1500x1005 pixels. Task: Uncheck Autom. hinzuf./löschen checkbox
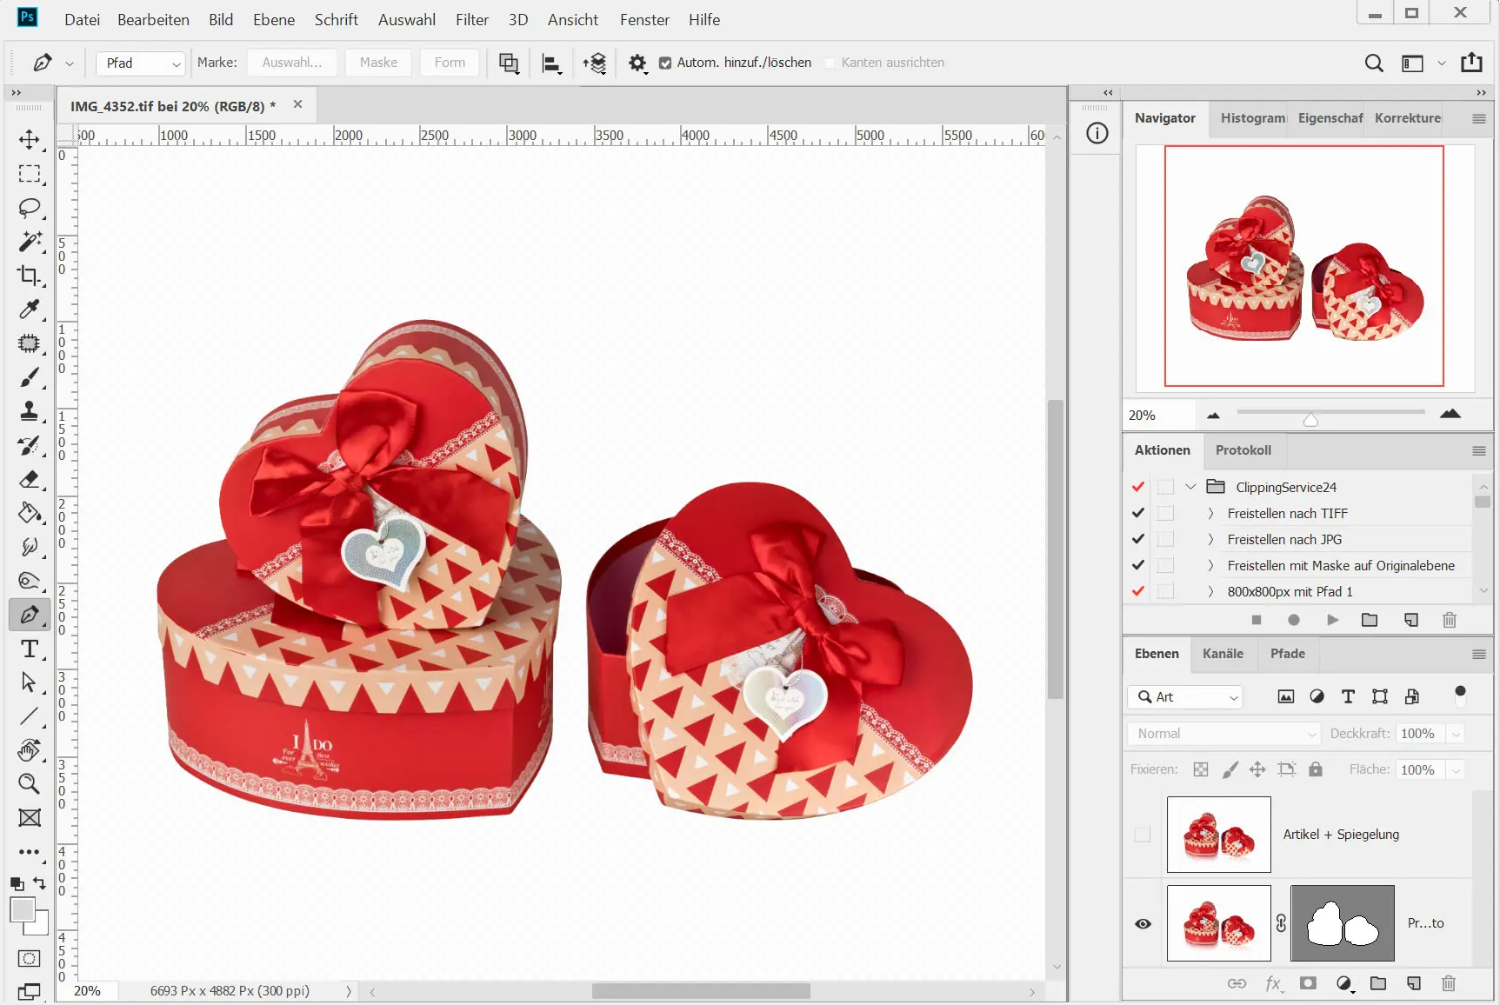click(665, 63)
